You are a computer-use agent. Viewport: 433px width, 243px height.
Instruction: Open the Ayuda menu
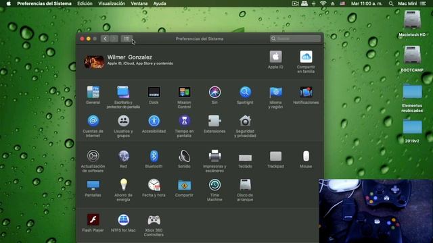click(160, 3)
